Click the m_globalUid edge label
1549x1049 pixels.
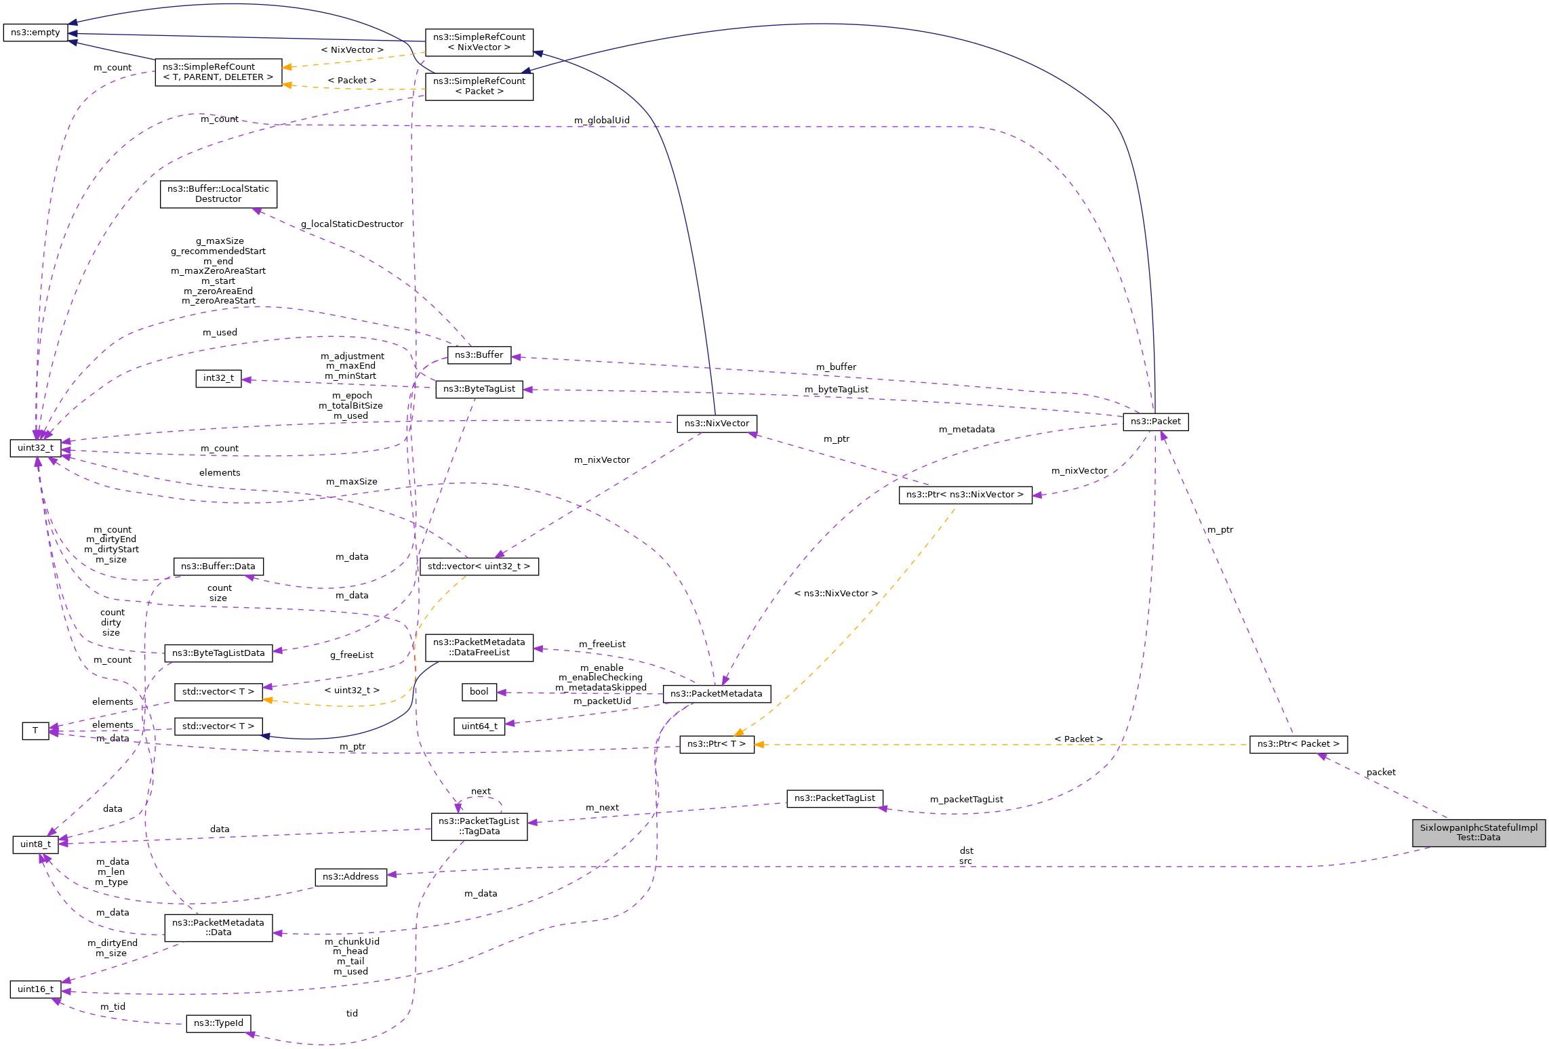pyautogui.click(x=601, y=121)
